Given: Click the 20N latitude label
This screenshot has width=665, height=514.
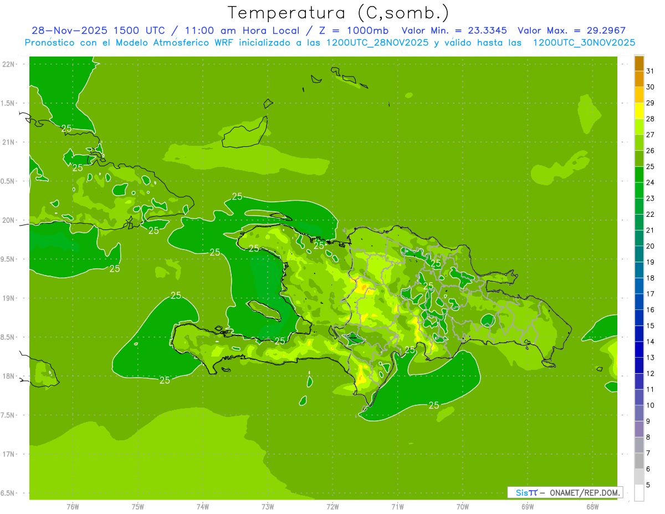Looking at the screenshot, I should pyautogui.click(x=9, y=220).
